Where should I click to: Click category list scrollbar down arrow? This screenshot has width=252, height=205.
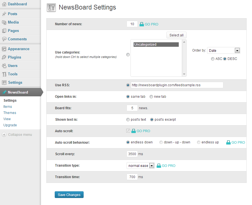(184, 74)
